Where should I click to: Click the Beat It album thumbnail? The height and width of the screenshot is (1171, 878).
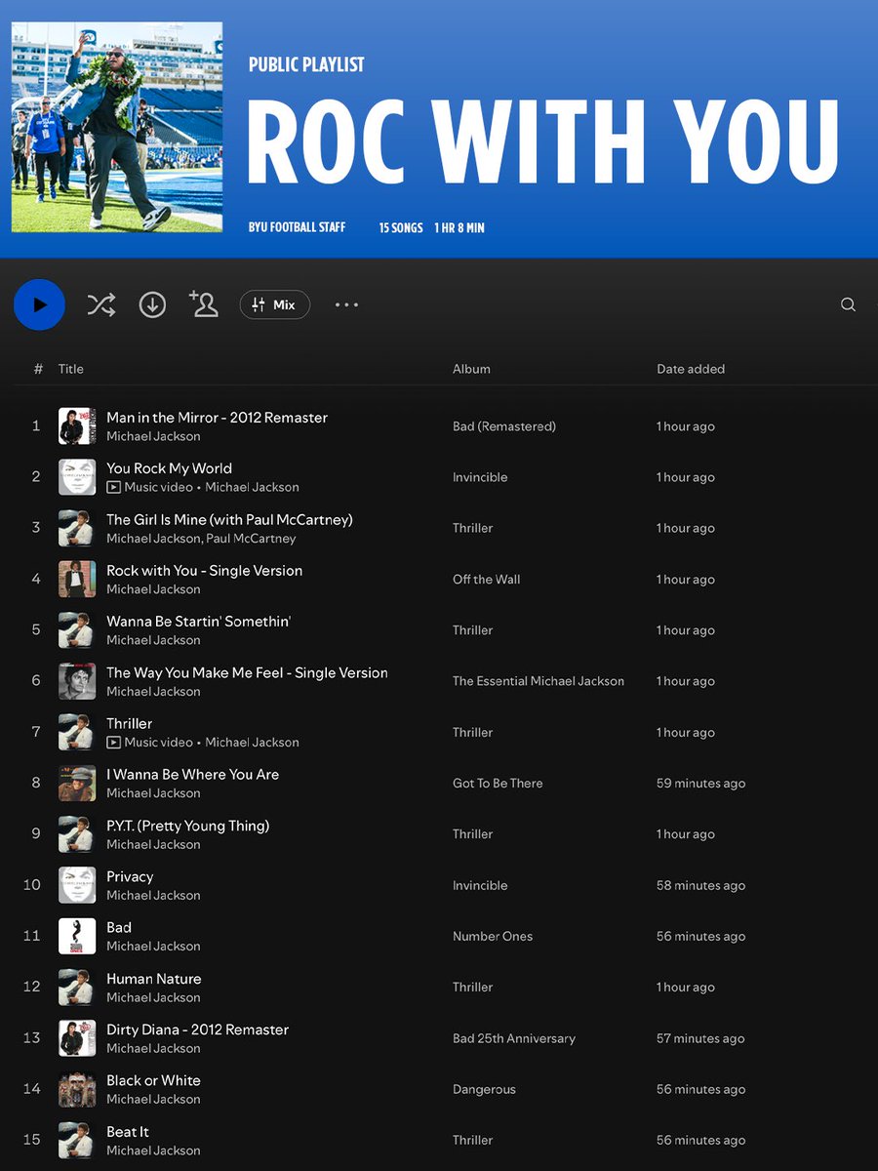pos(77,1140)
